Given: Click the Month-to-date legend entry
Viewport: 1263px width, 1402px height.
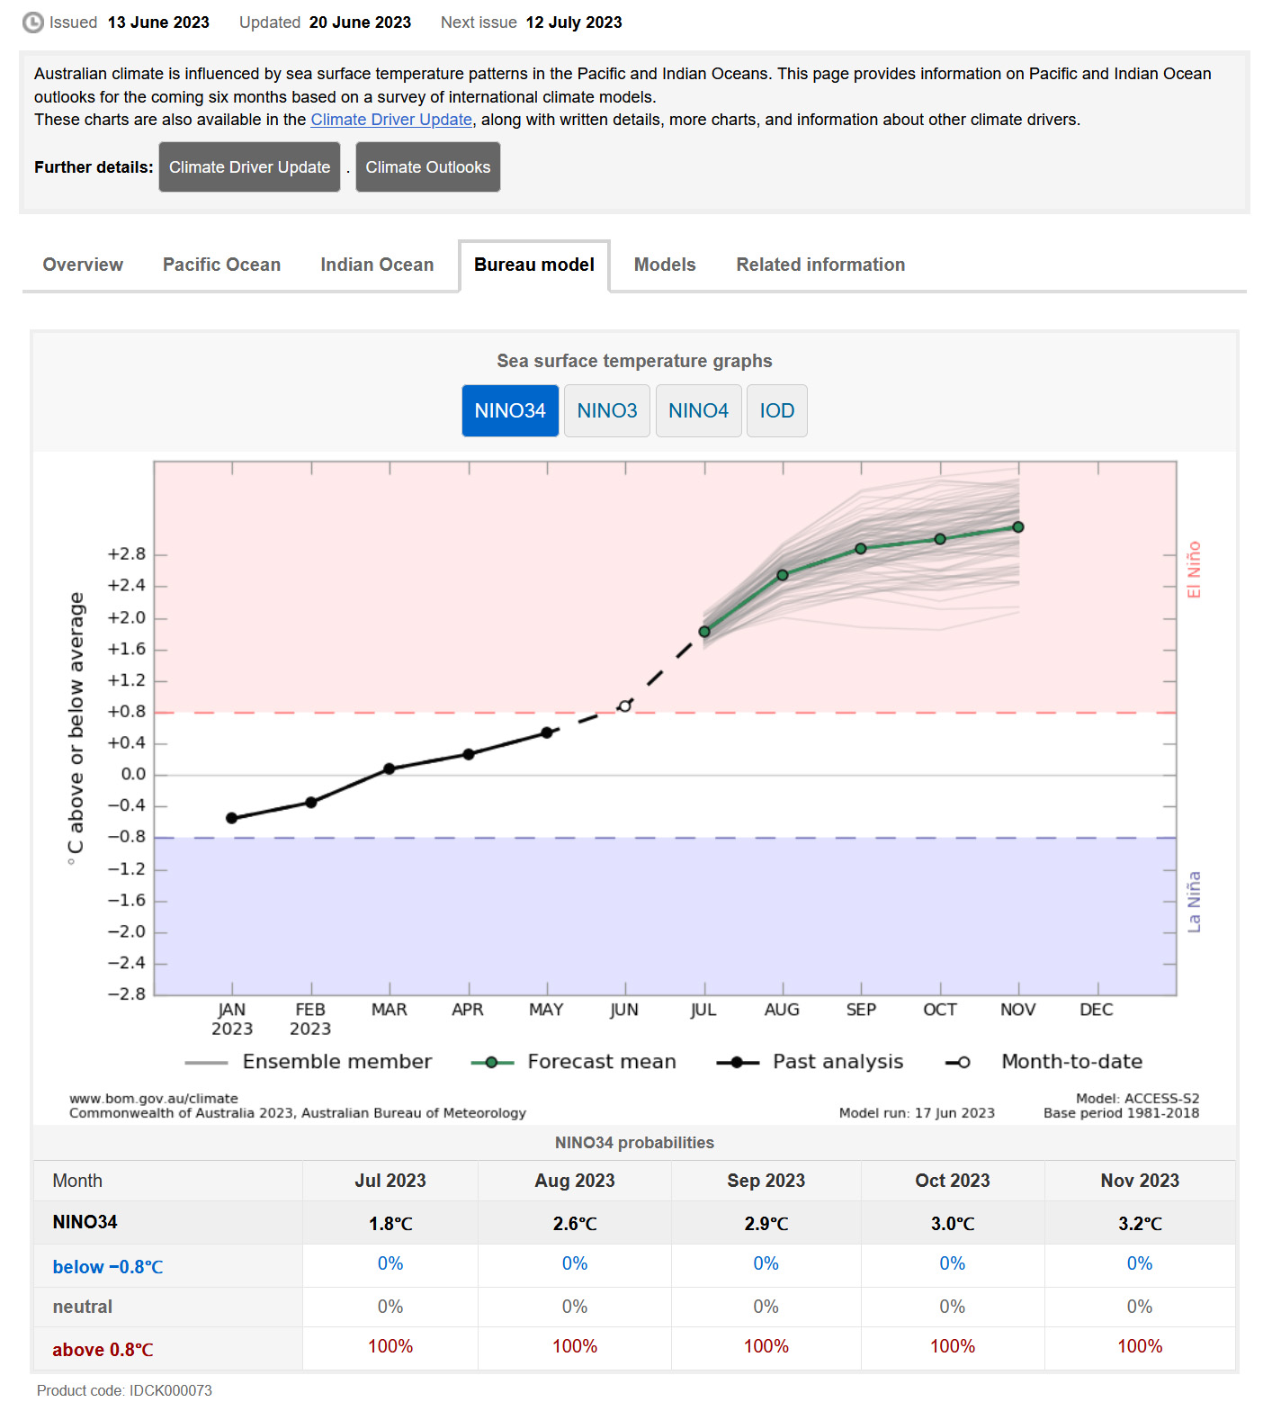Looking at the screenshot, I should (x=1044, y=1062).
